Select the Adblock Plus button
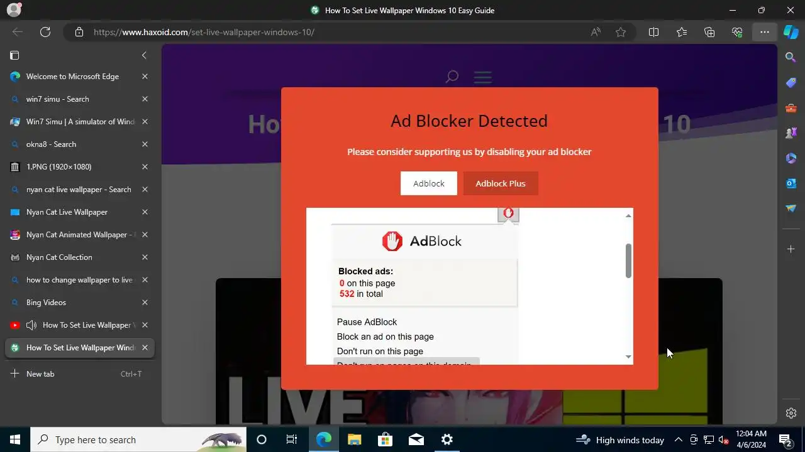This screenshot has width=805, height=452. [501, 183]
